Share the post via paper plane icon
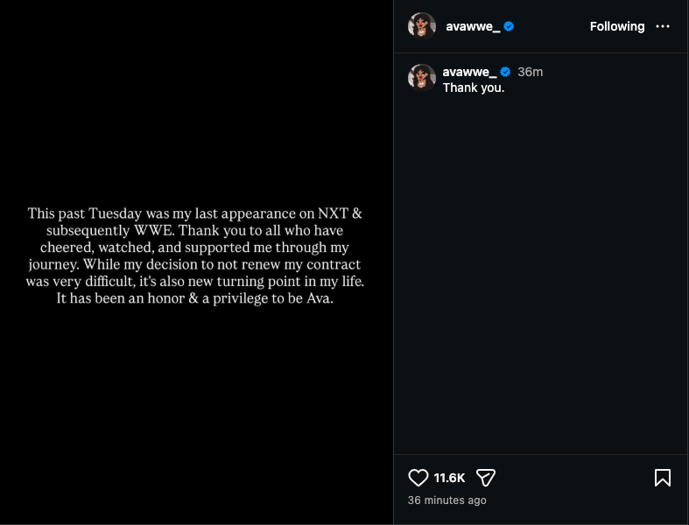Image resolution: width=689 pixels, height=525 pixels. pyautogui.click(x=486, y=478)
